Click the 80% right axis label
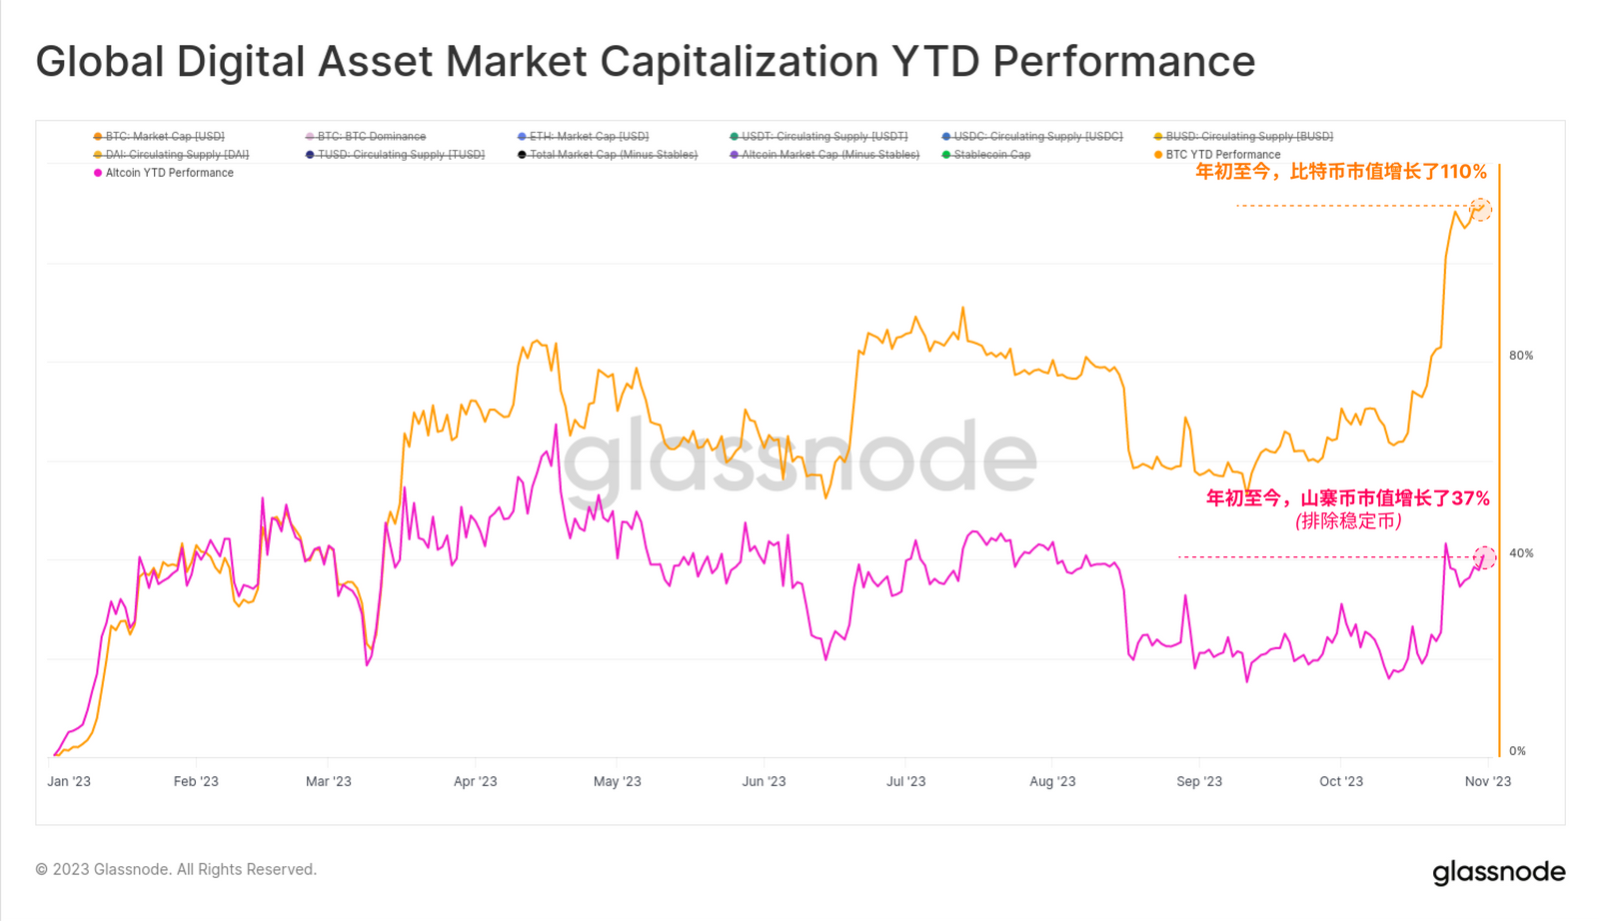This screenshot has width=1599, height=921. (1521, 356)
